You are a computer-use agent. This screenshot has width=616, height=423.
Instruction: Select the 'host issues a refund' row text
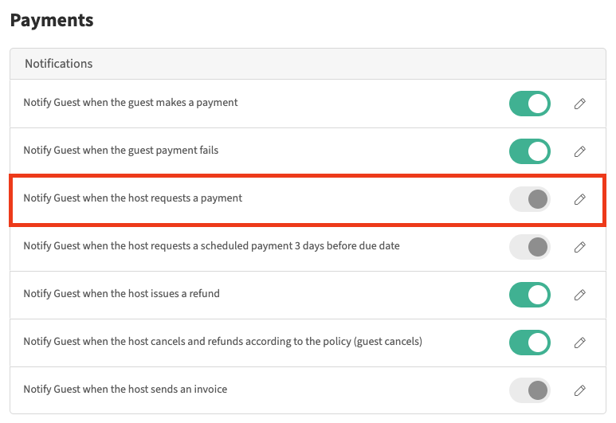(x=122, y=294)
